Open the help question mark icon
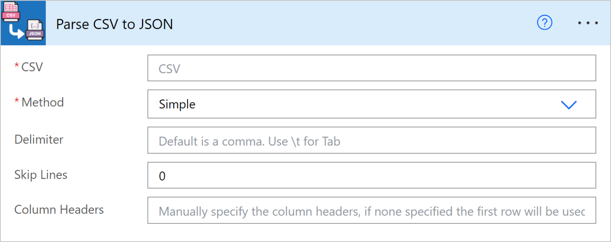611x242 pixels. [x=545, y=23]
